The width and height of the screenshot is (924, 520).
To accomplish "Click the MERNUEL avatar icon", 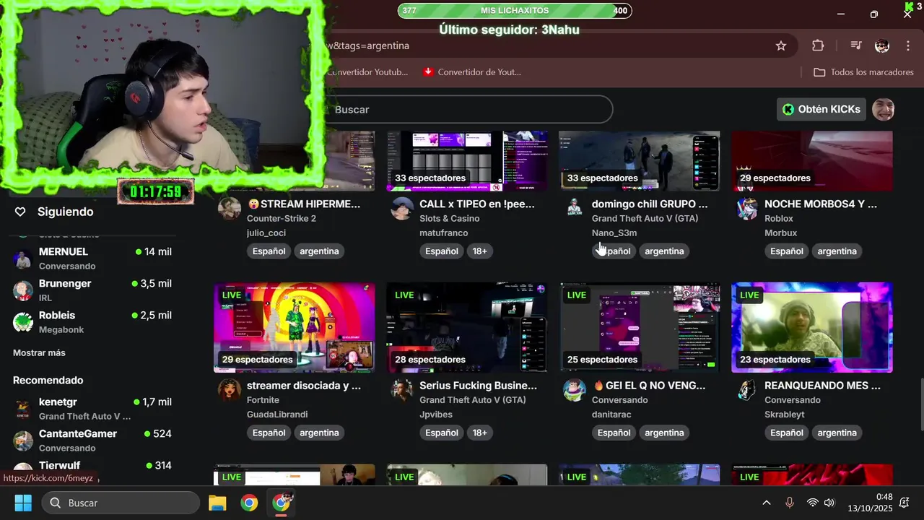I will pyautogui.click(x=23, y=259).
